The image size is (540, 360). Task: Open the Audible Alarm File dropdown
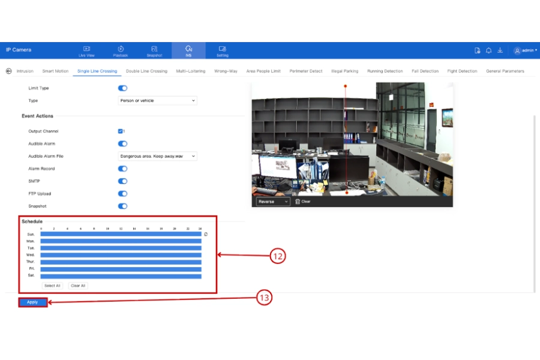157,156
